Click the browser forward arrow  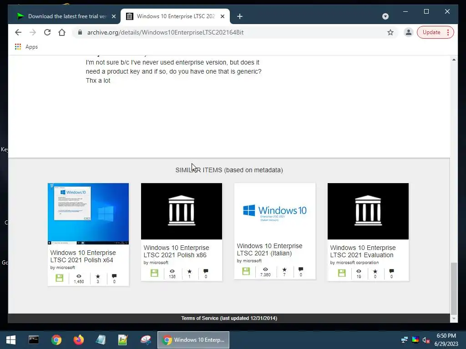point(33,32)
